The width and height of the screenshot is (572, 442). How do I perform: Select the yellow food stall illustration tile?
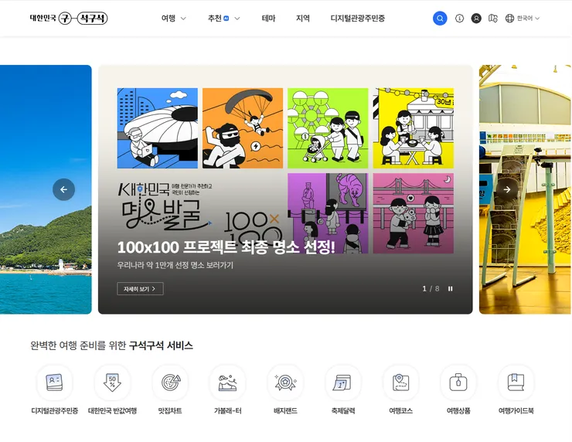[x=414, y=128]
